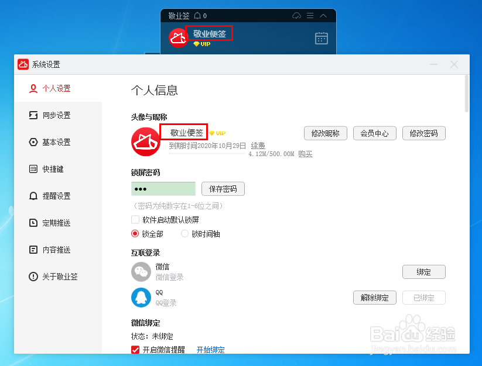Open the 基本设置 tab

(x=58, y=142)
